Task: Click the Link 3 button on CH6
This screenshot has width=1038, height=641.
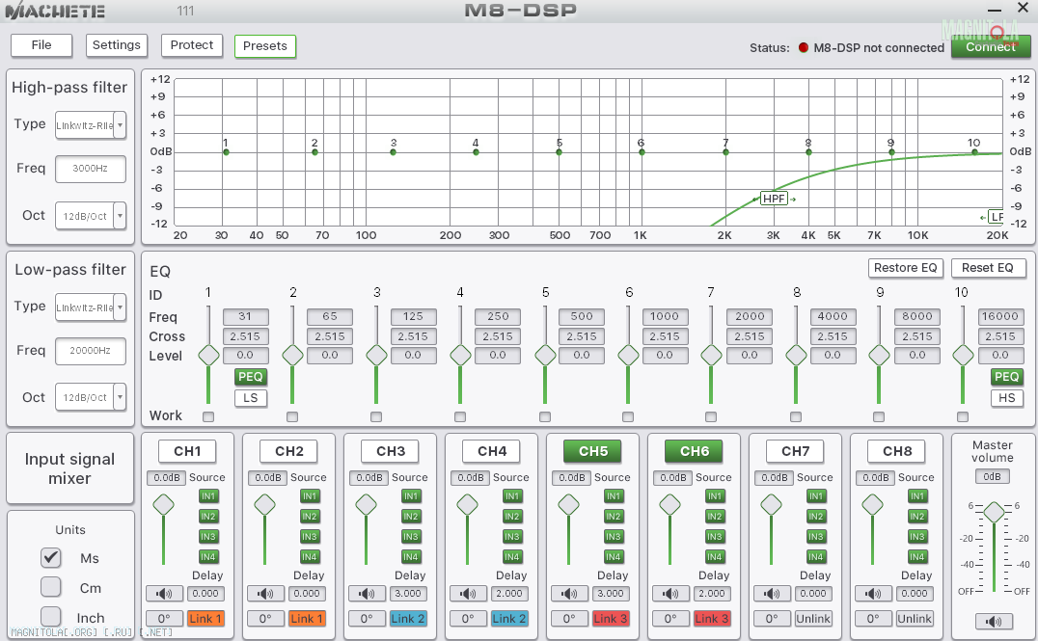Action: tap(712, 619)
